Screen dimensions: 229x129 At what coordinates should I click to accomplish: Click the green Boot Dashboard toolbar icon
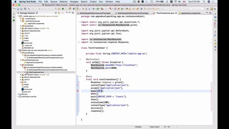click(63, 9)
